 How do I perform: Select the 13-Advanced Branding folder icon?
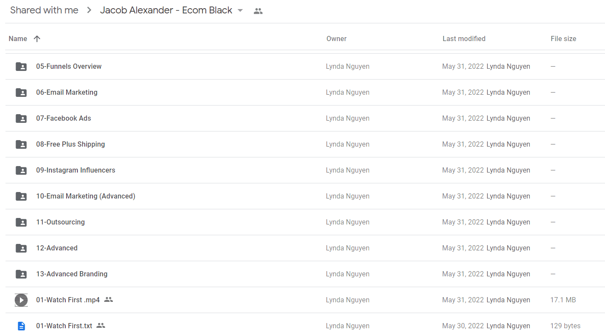(x=21, y=274)
